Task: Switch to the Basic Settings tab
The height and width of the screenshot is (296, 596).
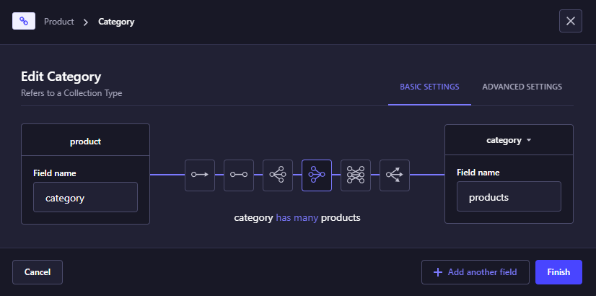Action: tap(429, 87)
